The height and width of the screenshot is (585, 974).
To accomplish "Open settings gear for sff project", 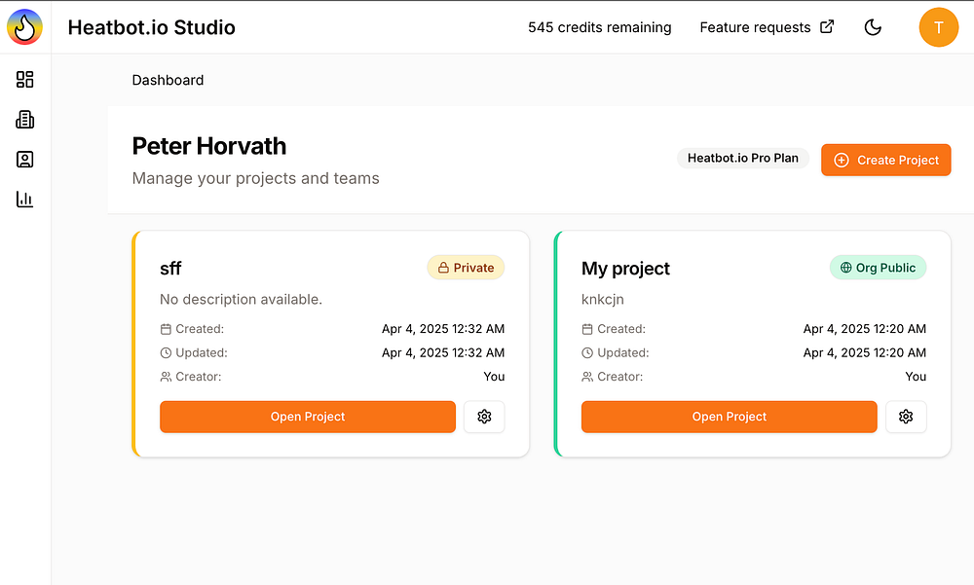I will point(484,417).
